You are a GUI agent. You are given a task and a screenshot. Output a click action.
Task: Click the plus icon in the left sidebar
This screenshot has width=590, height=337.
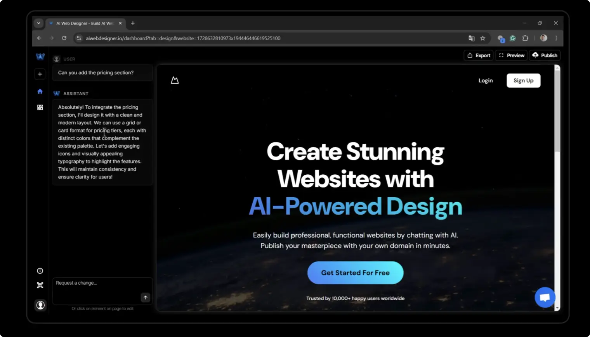point(40,74)
